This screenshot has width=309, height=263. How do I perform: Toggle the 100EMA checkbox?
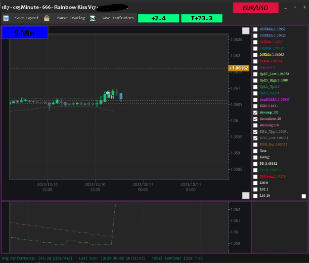click(255, 36)
